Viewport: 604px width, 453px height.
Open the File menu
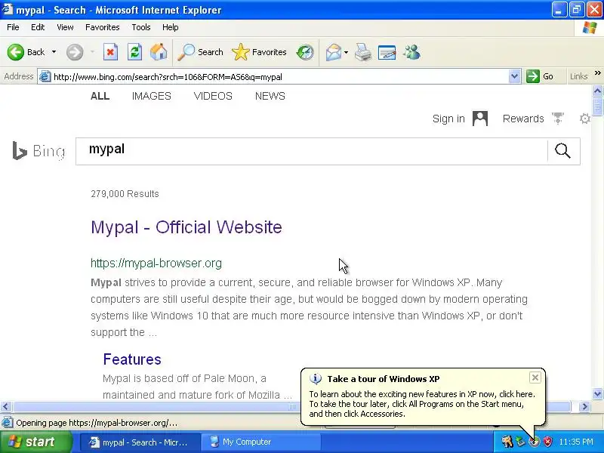pos(13,27)
